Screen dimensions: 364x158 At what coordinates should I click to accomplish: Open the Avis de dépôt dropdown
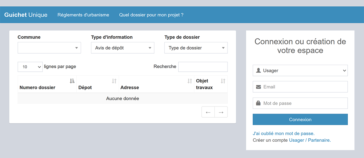[123, 48]
